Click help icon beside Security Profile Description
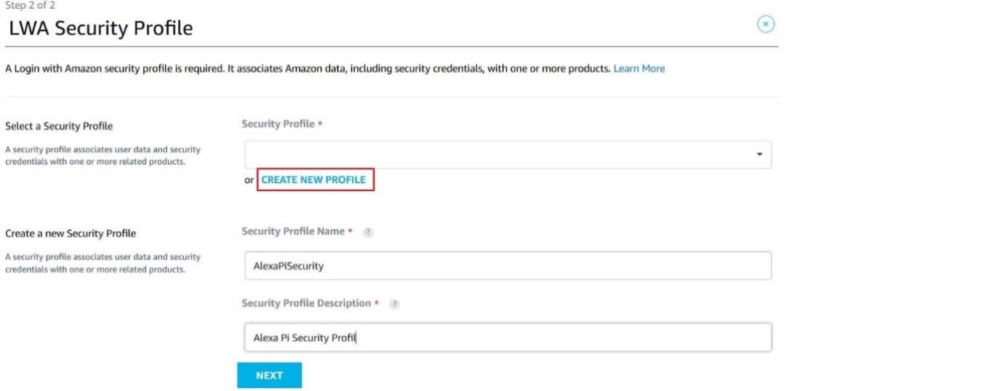 395,304
